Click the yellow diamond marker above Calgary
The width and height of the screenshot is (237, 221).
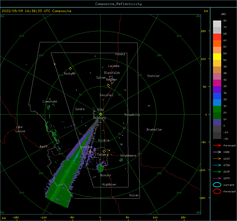(104, 151)
